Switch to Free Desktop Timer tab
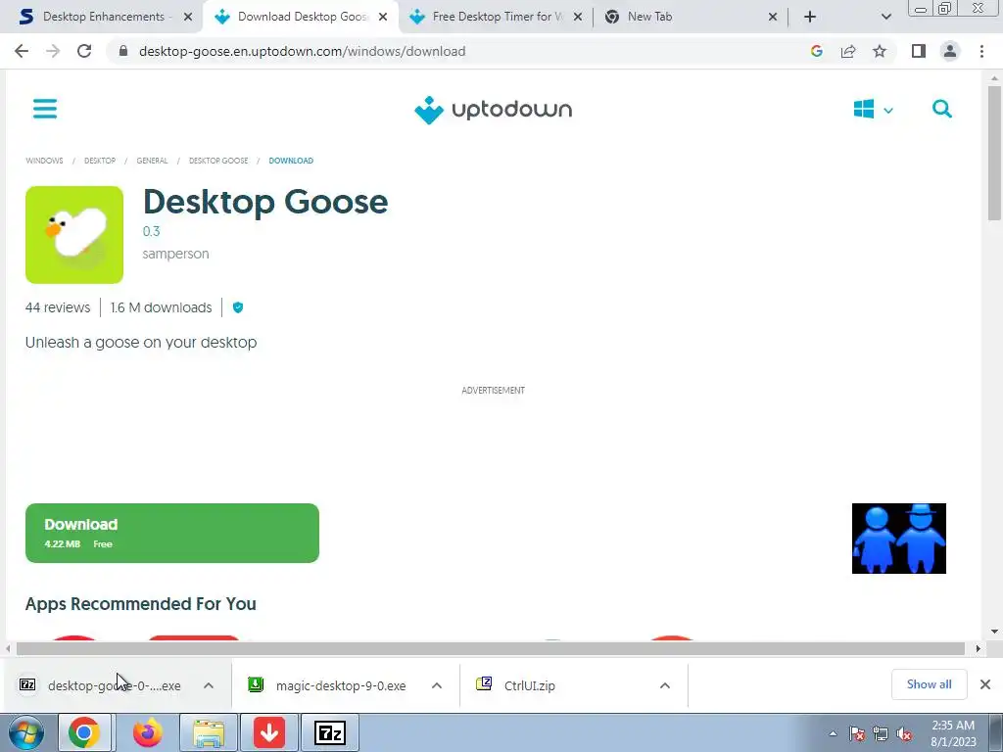The image size is (1003, 752). (x=496, y=17)
